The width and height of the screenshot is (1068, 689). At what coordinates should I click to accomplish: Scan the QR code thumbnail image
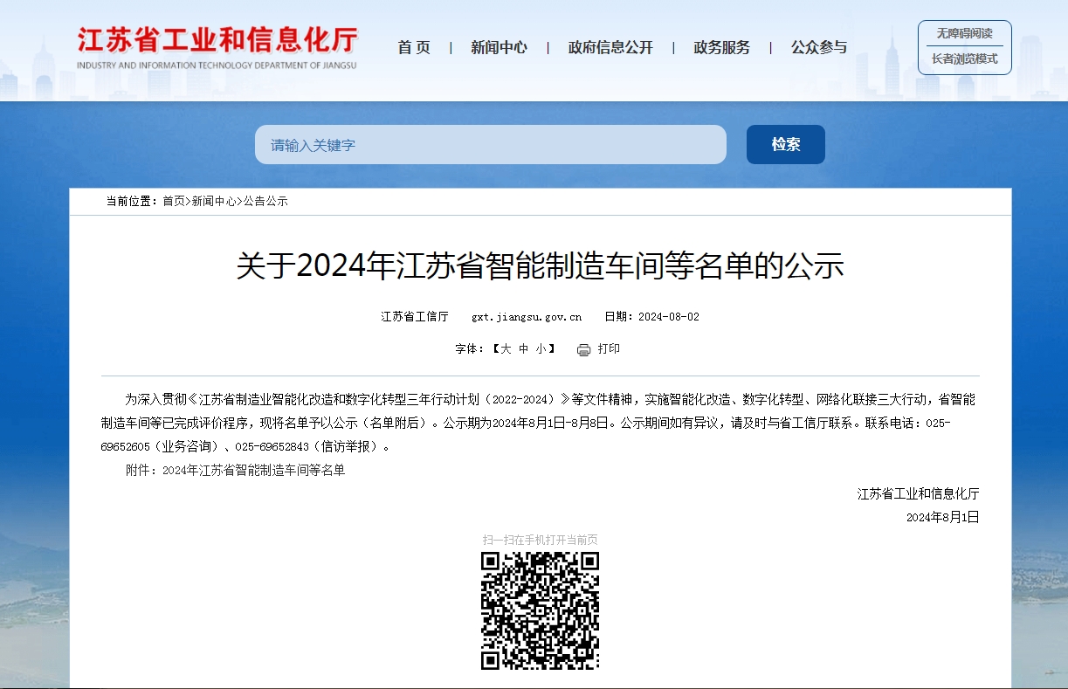pyautogui.click(x=541, y=611)
